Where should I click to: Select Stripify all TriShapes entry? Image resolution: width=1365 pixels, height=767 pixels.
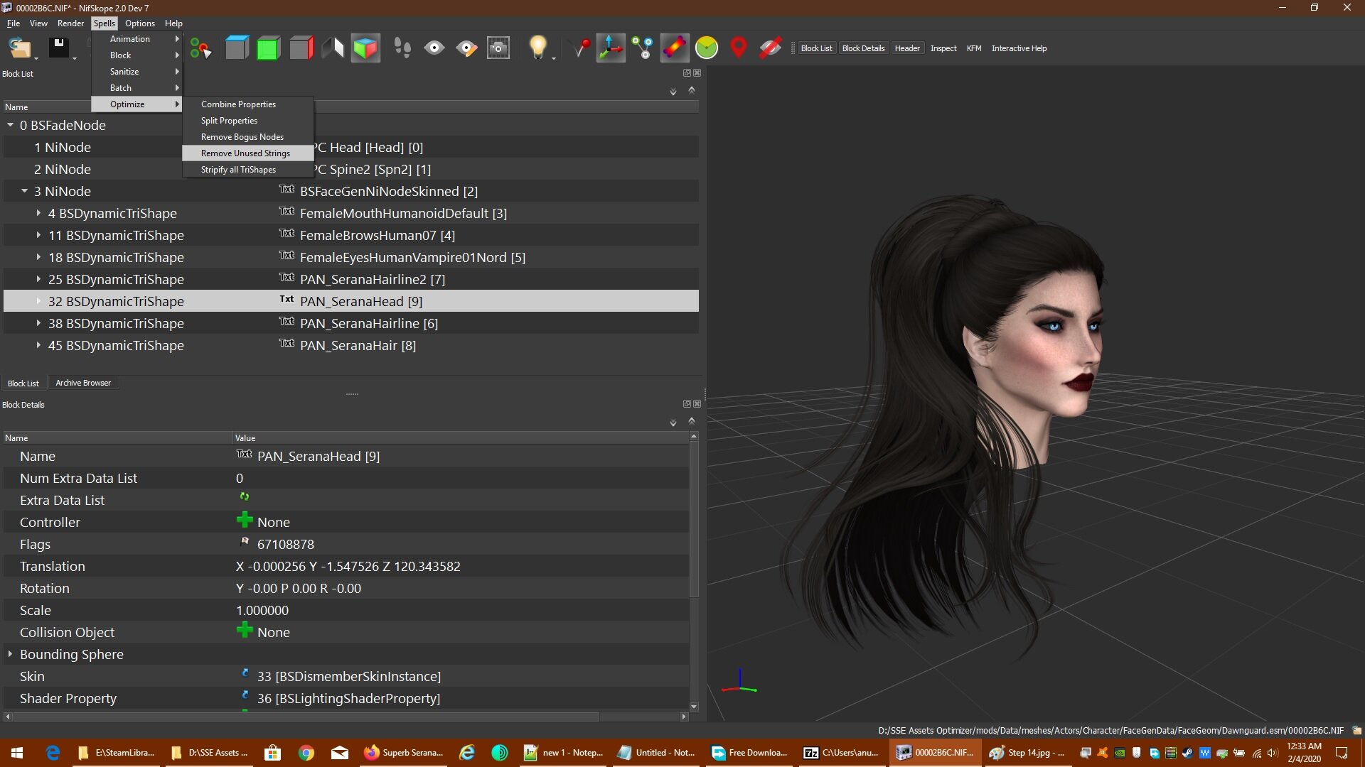(247, 170)
